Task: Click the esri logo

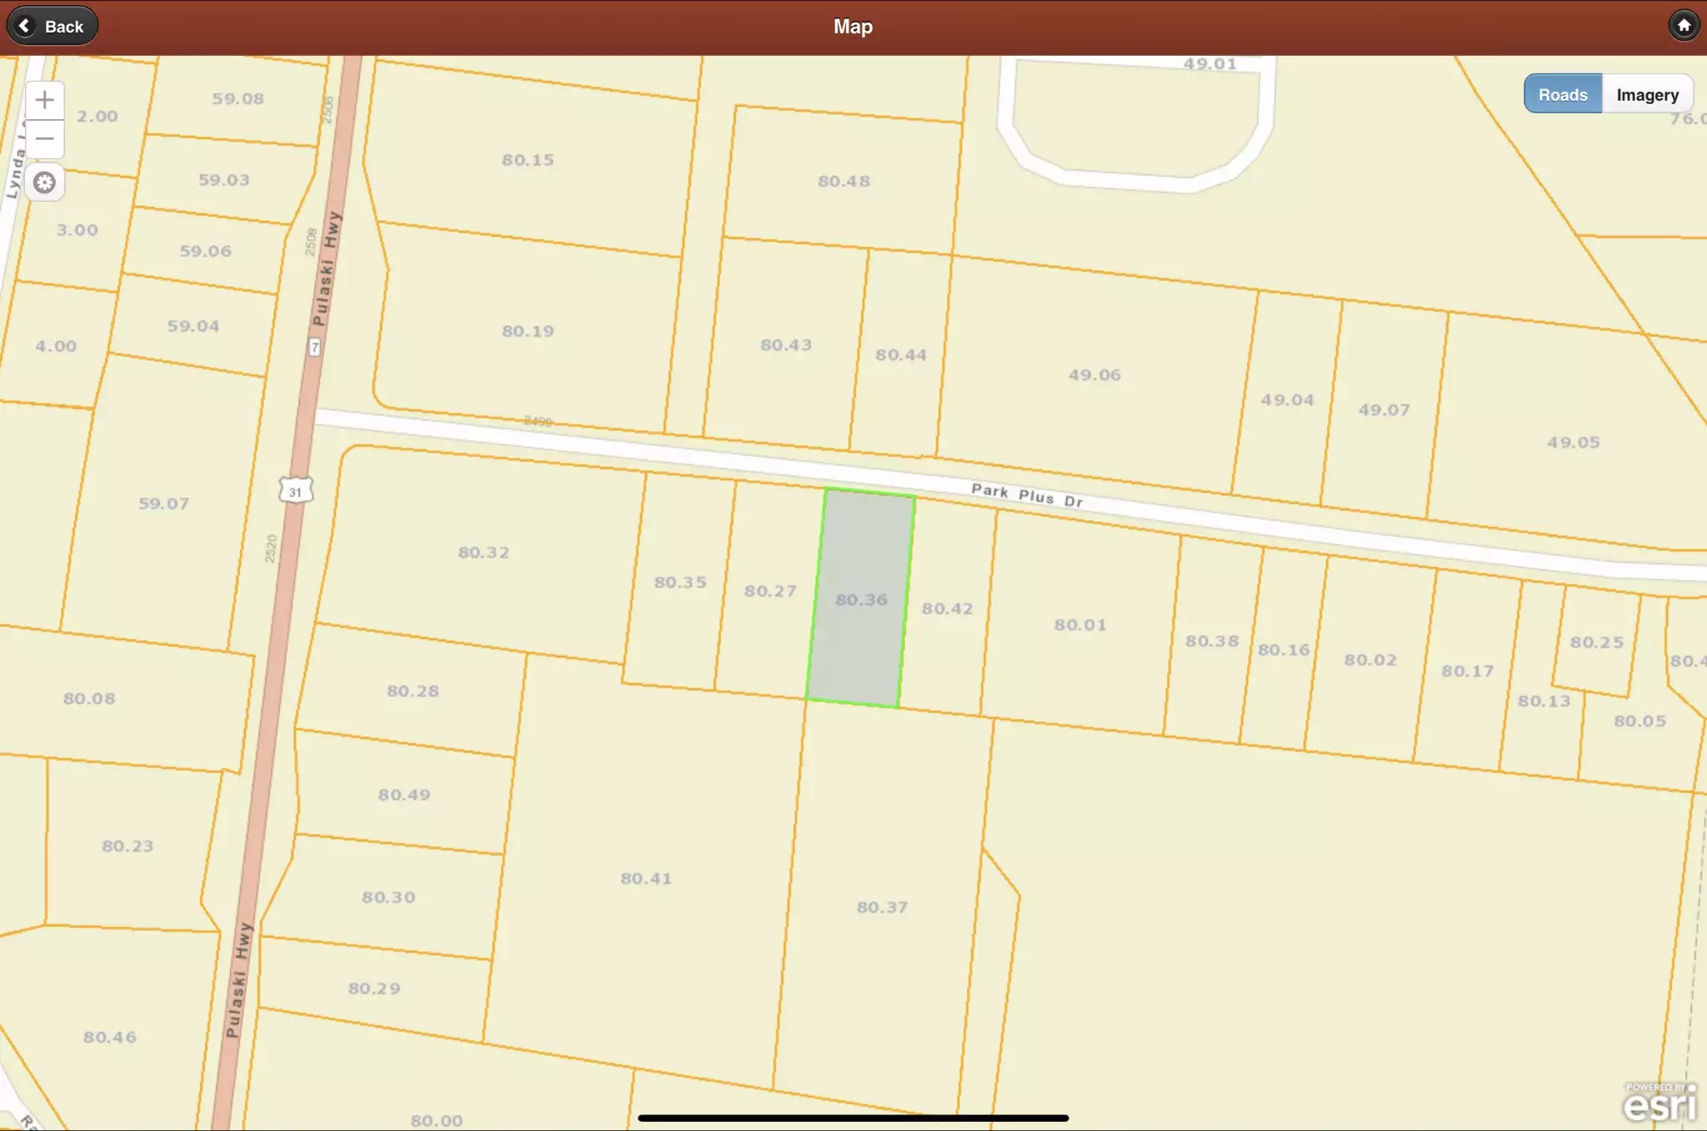Action: (1658, 1103)
